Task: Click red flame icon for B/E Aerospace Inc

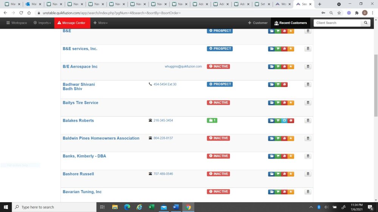Action: pos(285,67)
